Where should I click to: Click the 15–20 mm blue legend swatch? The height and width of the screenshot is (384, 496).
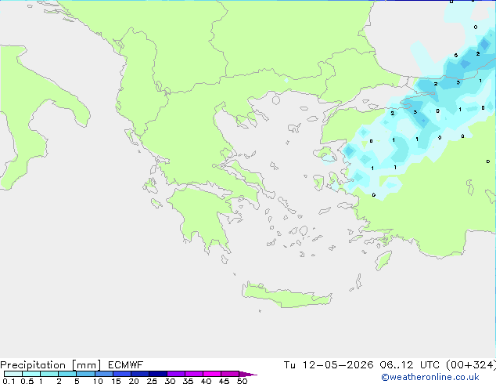pyautogui.click(x=121, y=374)
